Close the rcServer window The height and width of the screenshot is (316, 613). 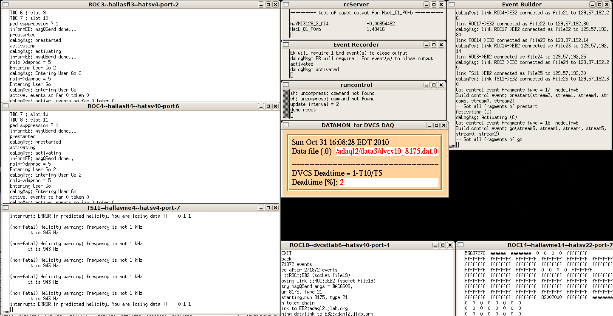tap(441, 4)
